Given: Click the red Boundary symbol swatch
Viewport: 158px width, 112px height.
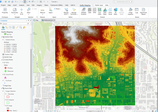Looking at the screenshot, I should point(8,97).
